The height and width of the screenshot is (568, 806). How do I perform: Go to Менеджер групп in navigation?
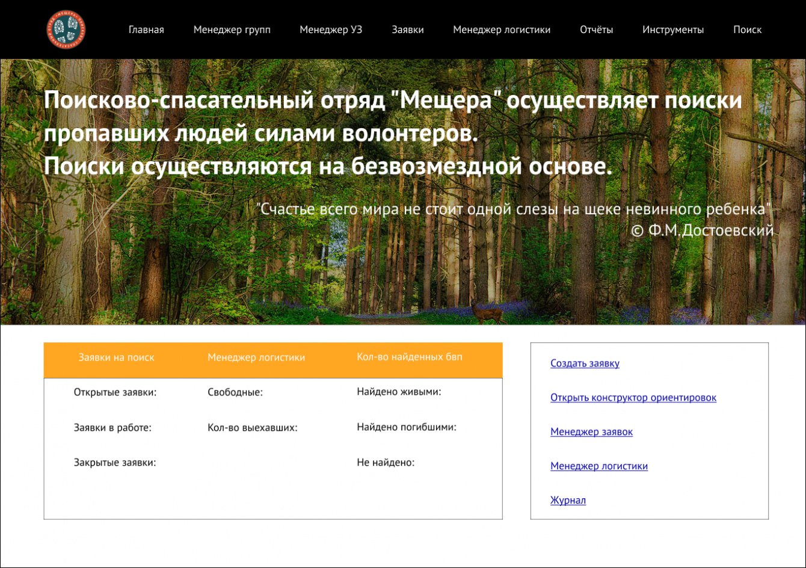(x=232, y=30)
